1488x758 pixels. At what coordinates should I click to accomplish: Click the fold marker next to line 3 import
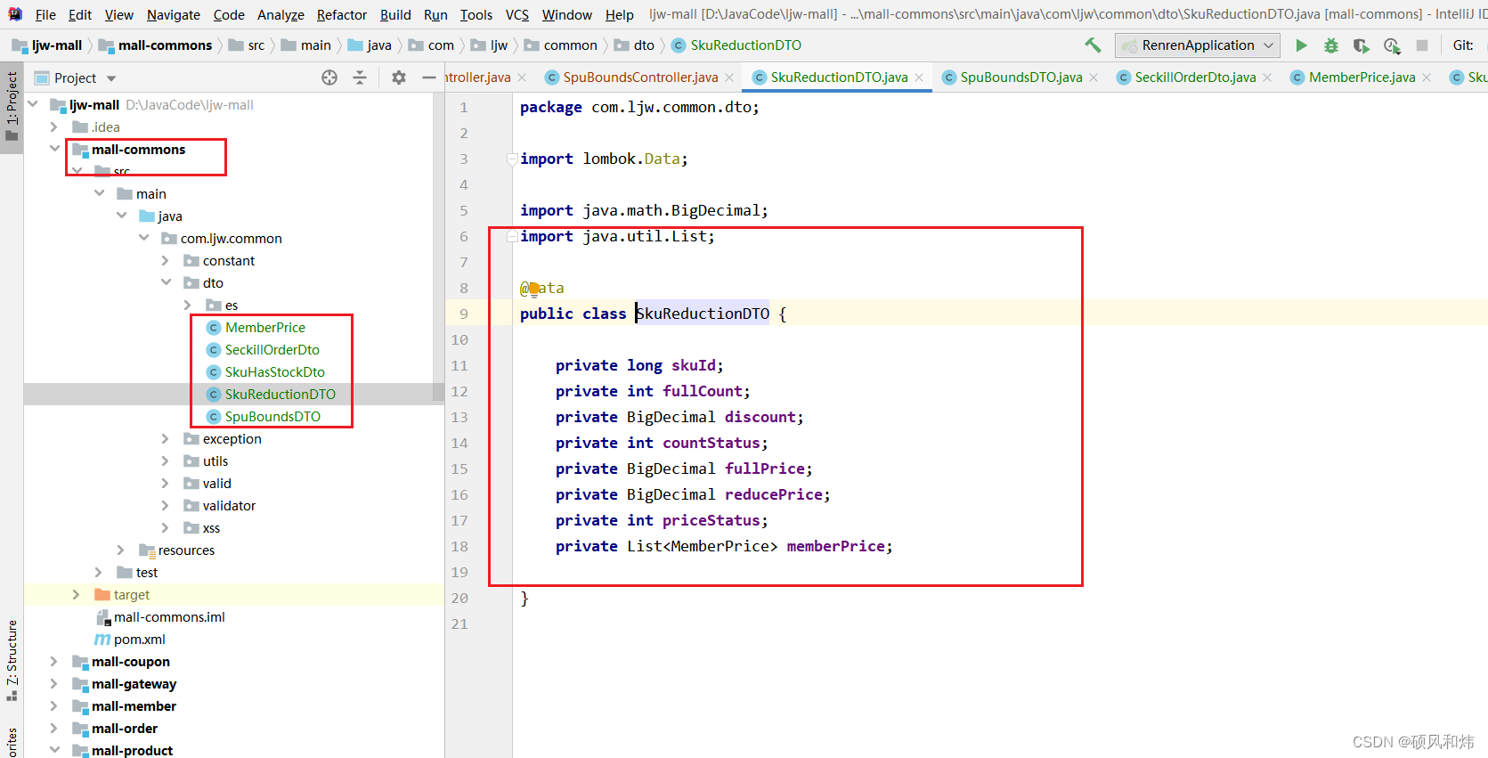point(511,159)
